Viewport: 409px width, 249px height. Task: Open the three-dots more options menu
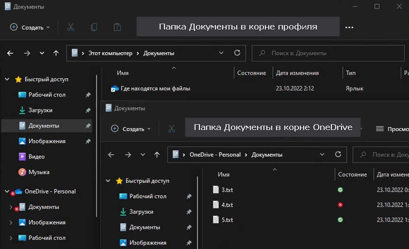349,28
